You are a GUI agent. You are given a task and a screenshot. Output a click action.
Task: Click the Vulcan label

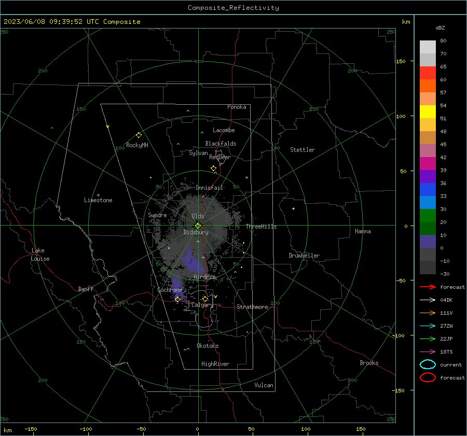264,385
